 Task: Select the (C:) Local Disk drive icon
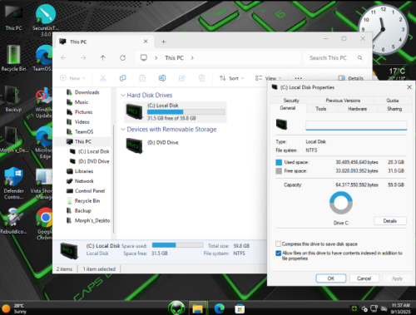tap(135, 111)
